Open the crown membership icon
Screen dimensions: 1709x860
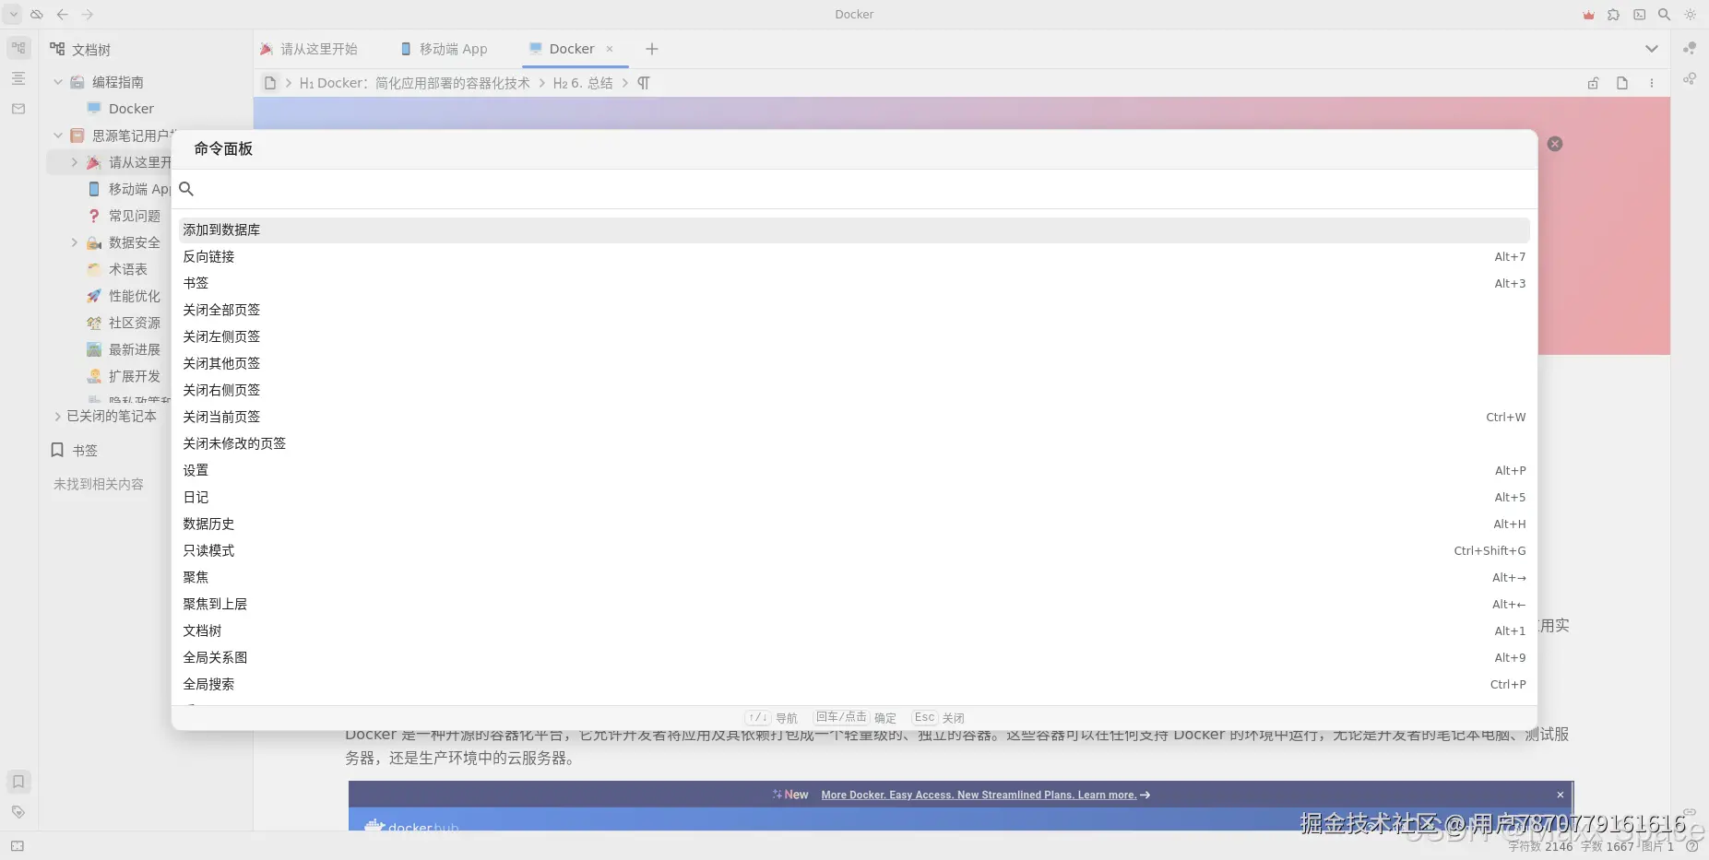[1588, 15]
